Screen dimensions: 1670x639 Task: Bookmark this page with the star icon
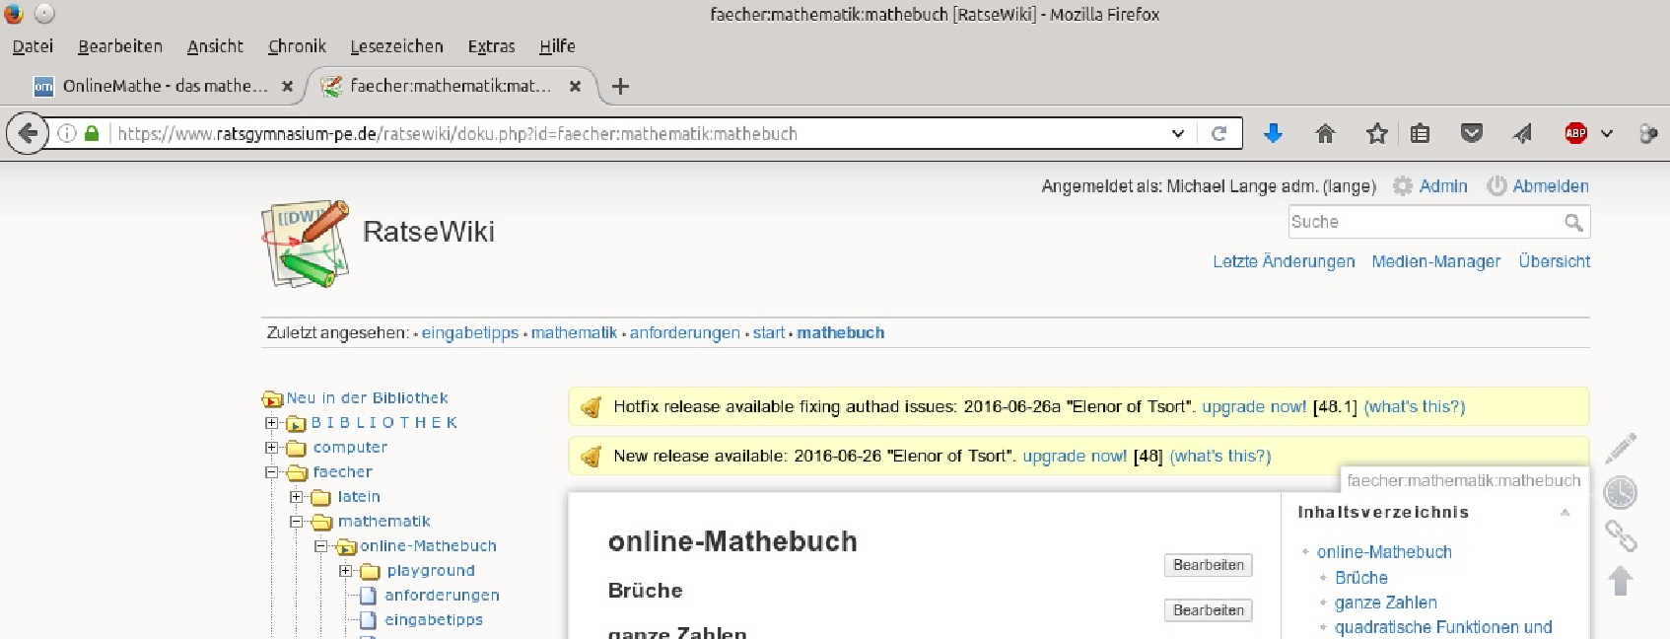(x=1376, y=133)
